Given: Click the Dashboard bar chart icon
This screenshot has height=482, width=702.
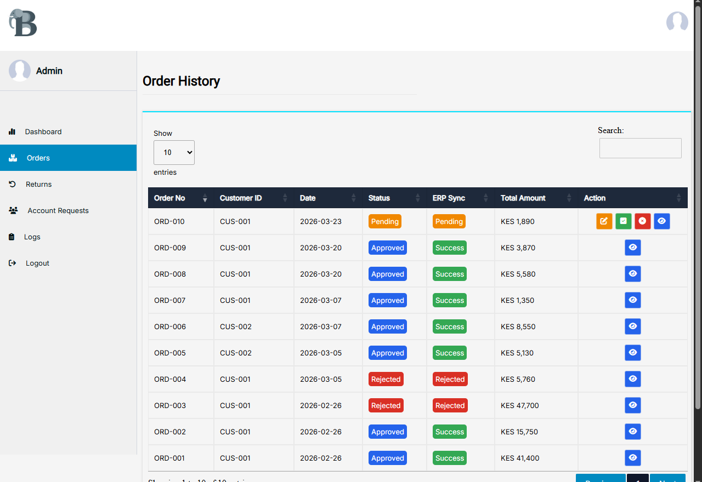Looking at the screenshot, I should [x=12, y=131].
